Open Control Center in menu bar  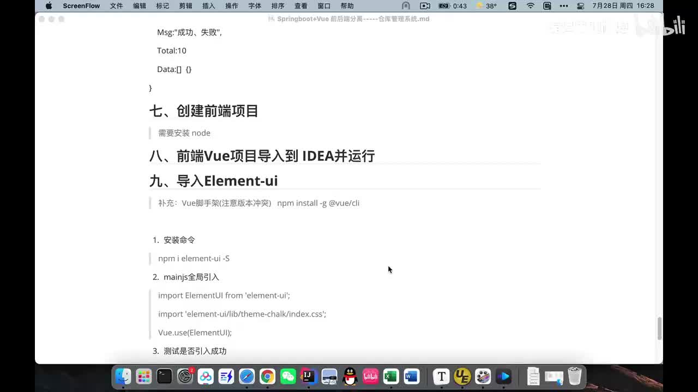tap(580, 6)
